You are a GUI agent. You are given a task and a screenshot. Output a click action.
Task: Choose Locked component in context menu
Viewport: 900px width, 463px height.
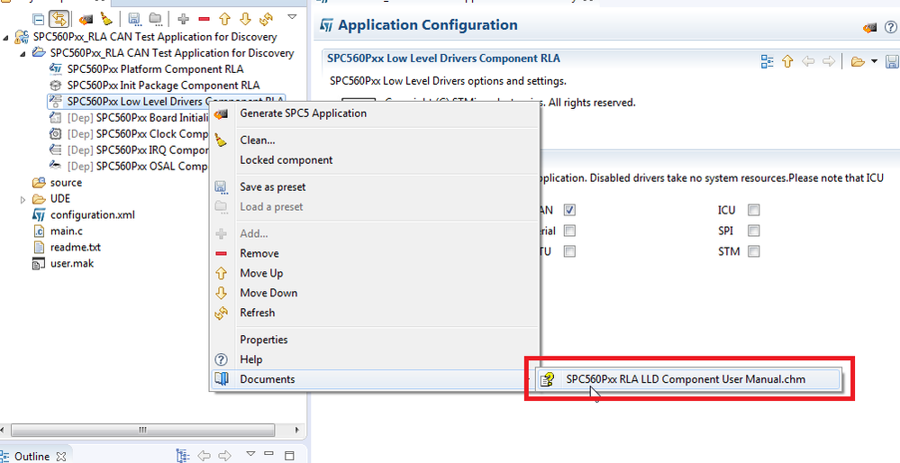[x=375, y=160]
